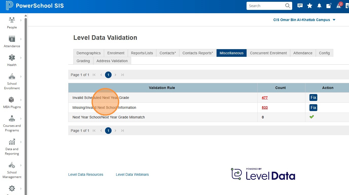The height and width of the screenshot is (195, 349).
Task: Open the Level Data Webinars link
Action: [x=132, y=174]
